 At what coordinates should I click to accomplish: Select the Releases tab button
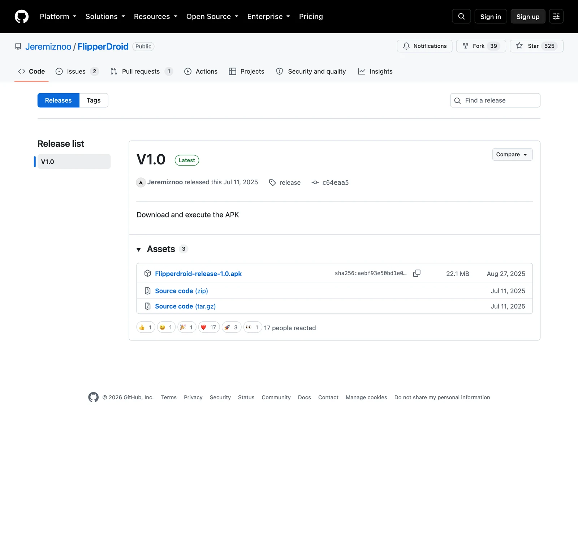(x=58, y=100)
